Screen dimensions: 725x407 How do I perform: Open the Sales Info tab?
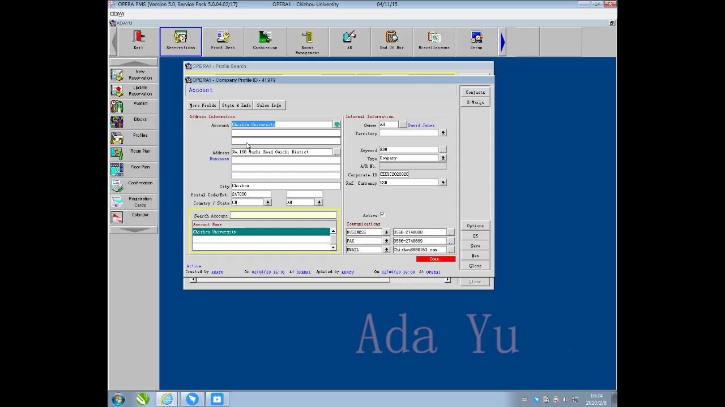269,105
